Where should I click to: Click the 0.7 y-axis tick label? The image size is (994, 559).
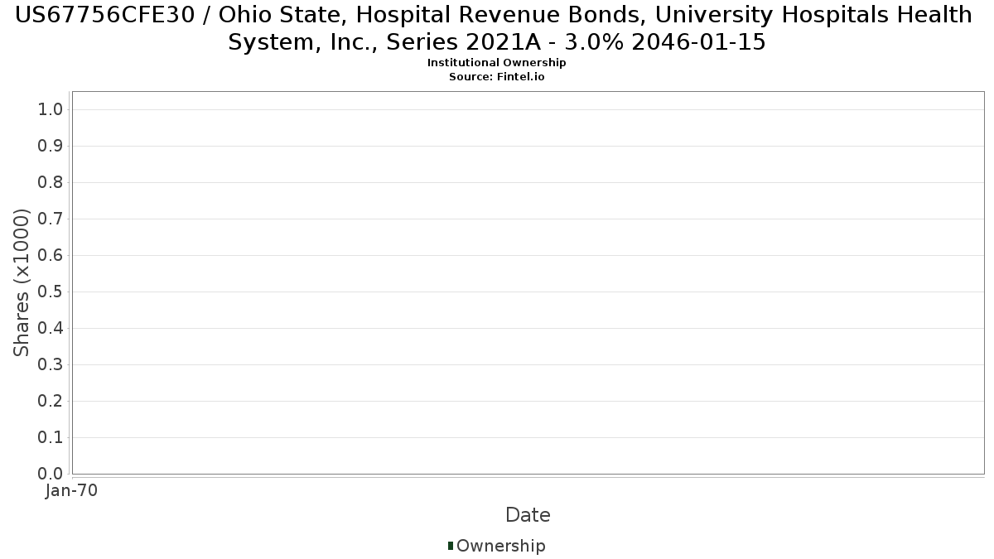[51, 219]
